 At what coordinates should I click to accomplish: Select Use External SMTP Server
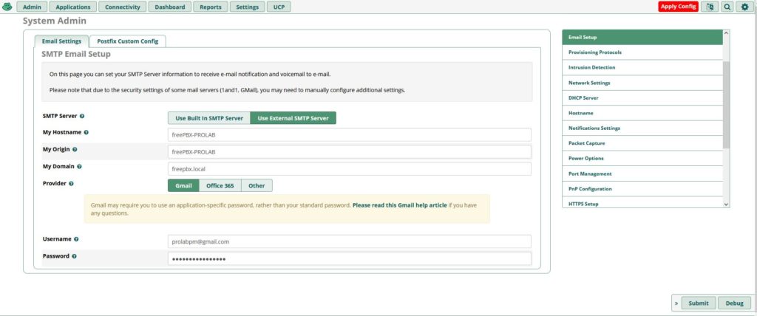[293, 118]
